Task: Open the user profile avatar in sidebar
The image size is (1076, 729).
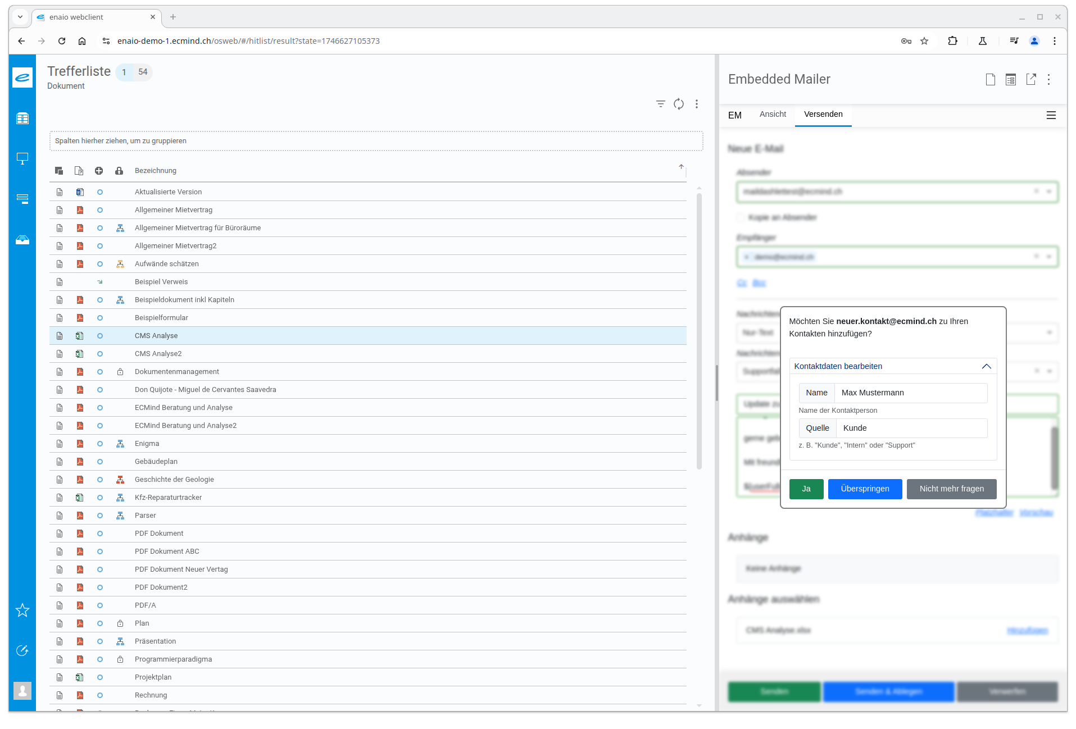Action: pos(22,691)
